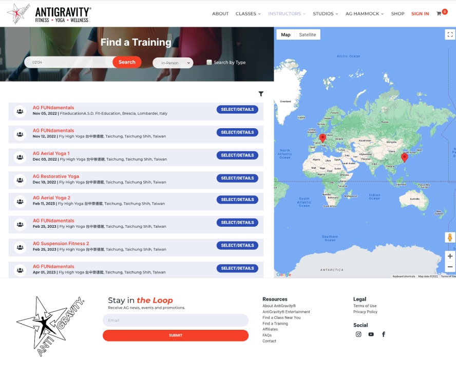Image resolution: width=456 pixels, height=379 pixels.
Task: Click group icon for AG Restorative Yoga
Action: click(x=20, y=180)
